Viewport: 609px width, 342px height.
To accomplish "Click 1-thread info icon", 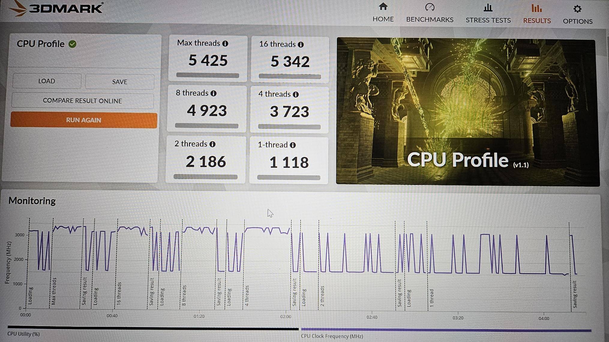I will [293, 145].
